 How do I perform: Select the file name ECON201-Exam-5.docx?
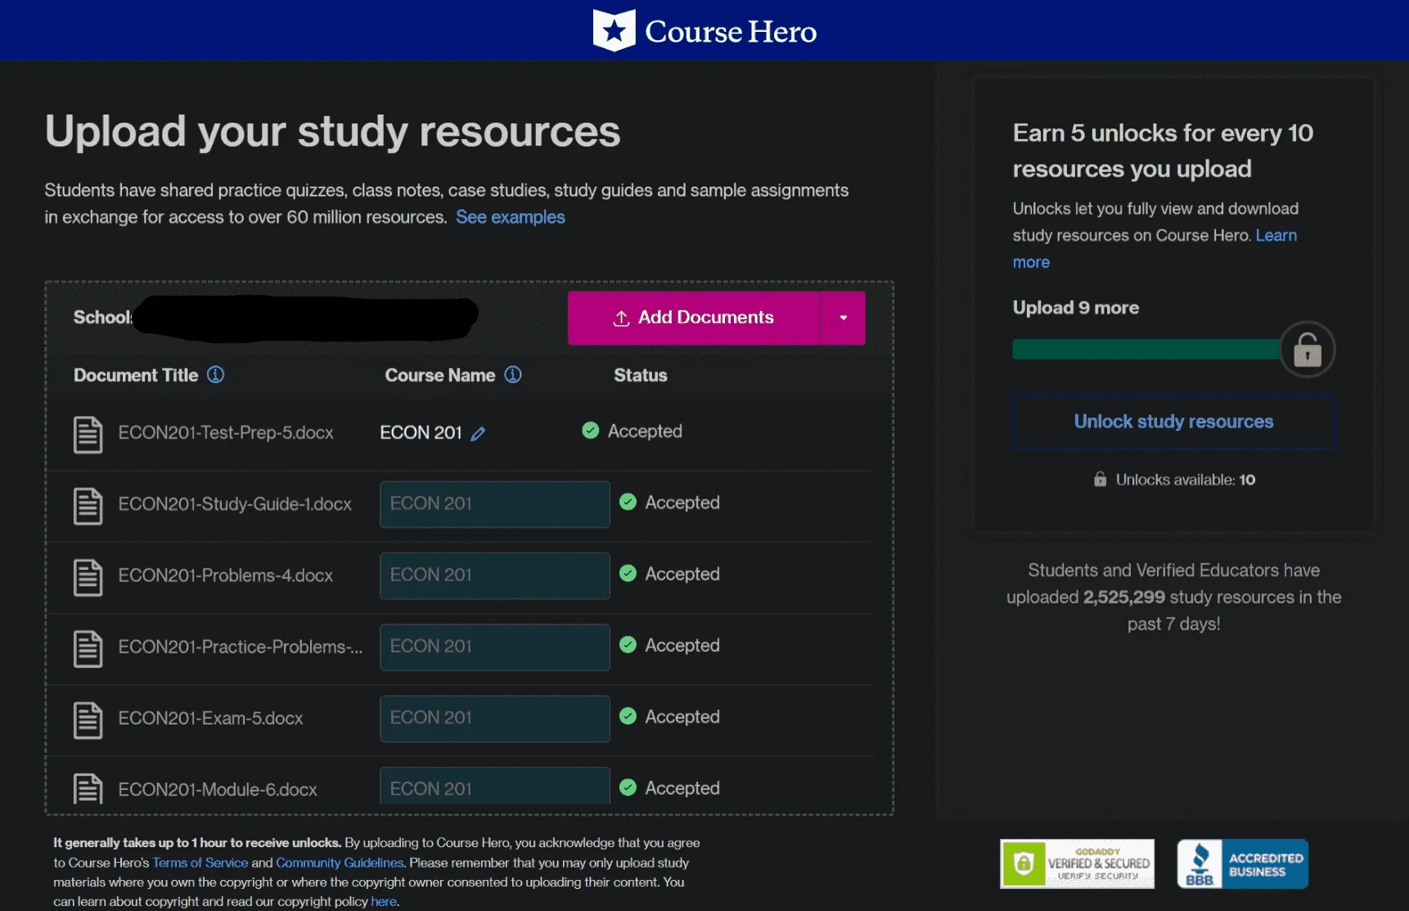pyautogui.click(x=210, y=718)
